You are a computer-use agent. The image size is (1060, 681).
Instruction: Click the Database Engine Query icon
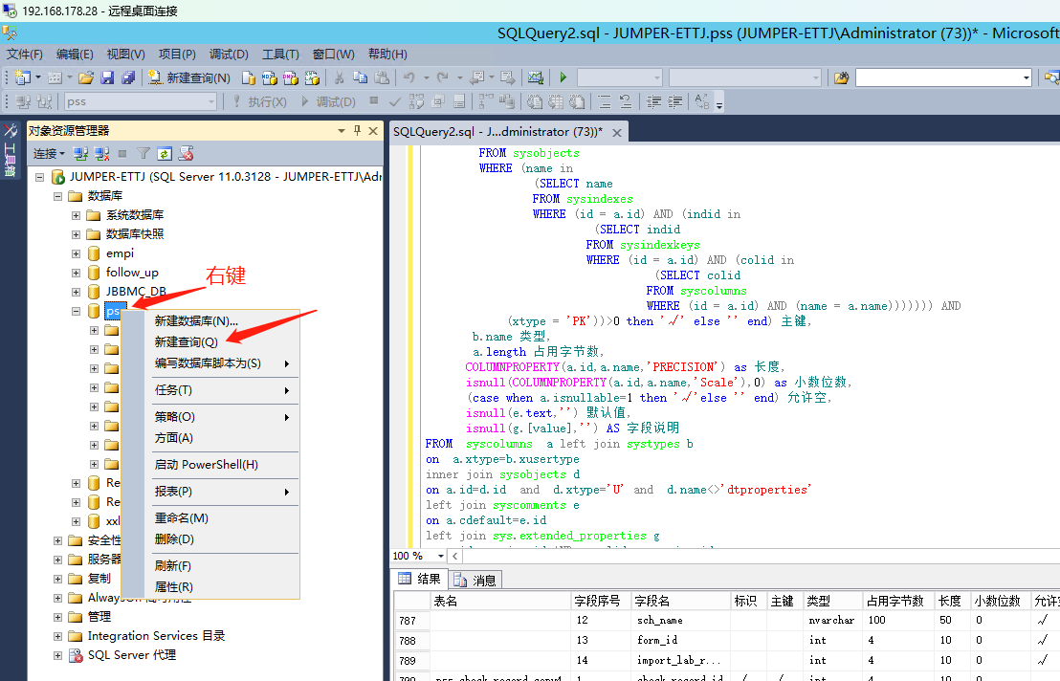249,77
